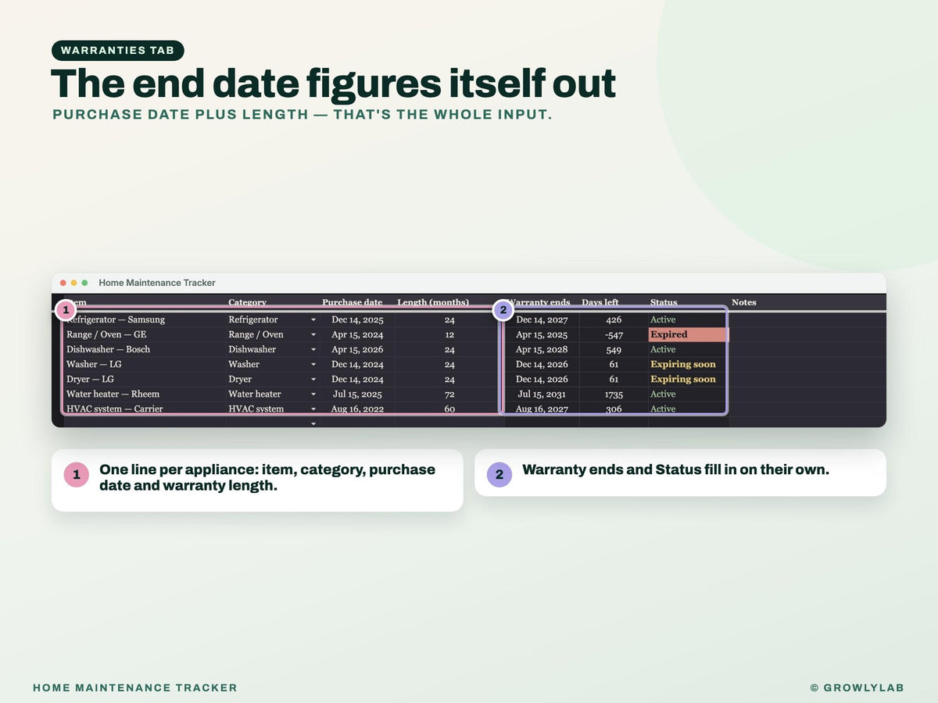Click the 'Washer — LG' item cell
This screenshot has width=938, height=703.
(145, 364)
